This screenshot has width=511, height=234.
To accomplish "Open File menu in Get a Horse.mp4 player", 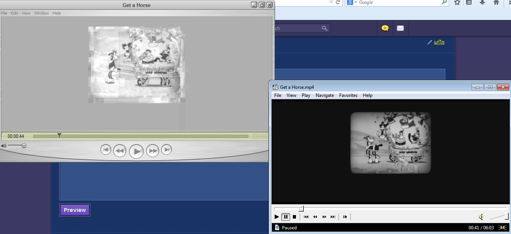I will (278, 95).
